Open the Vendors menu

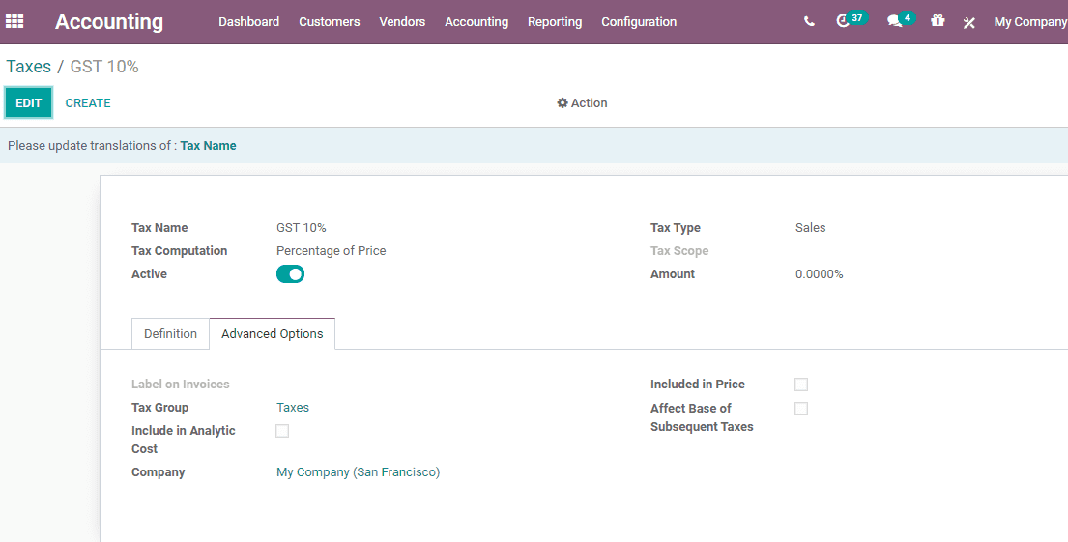point(402,22)
